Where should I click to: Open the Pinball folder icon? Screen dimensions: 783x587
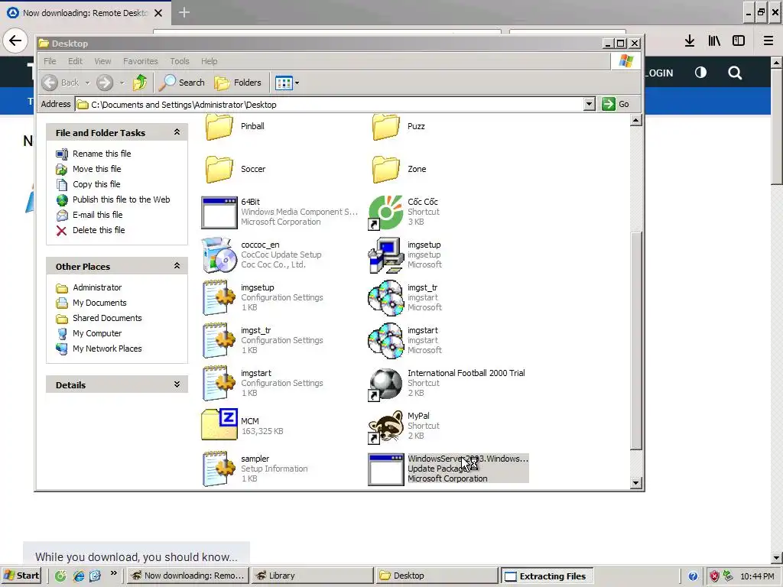pos(219,127)
